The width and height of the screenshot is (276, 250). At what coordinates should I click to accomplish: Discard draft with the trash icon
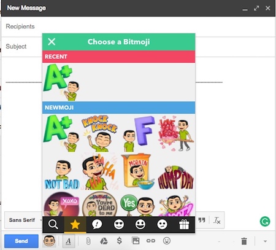coord(244,241)
